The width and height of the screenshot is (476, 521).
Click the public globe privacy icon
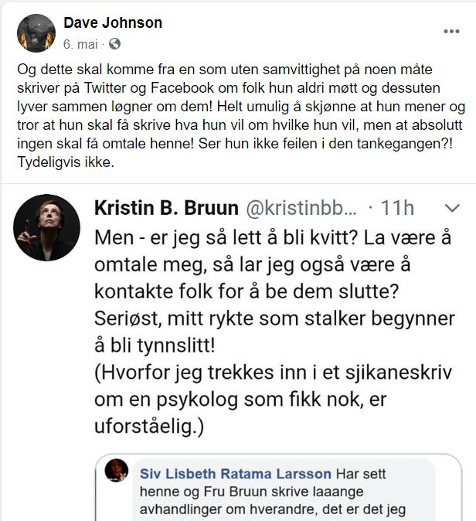pos(114,44)
